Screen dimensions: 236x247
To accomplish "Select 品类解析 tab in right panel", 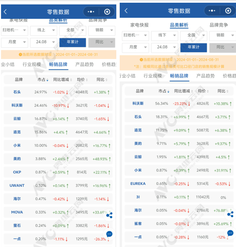I will pos(179,25).
